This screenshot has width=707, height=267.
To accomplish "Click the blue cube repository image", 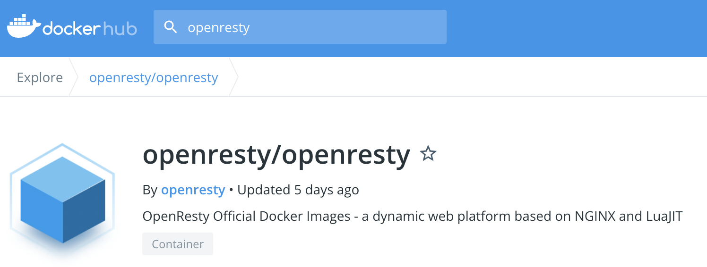I will click(62, 200).
